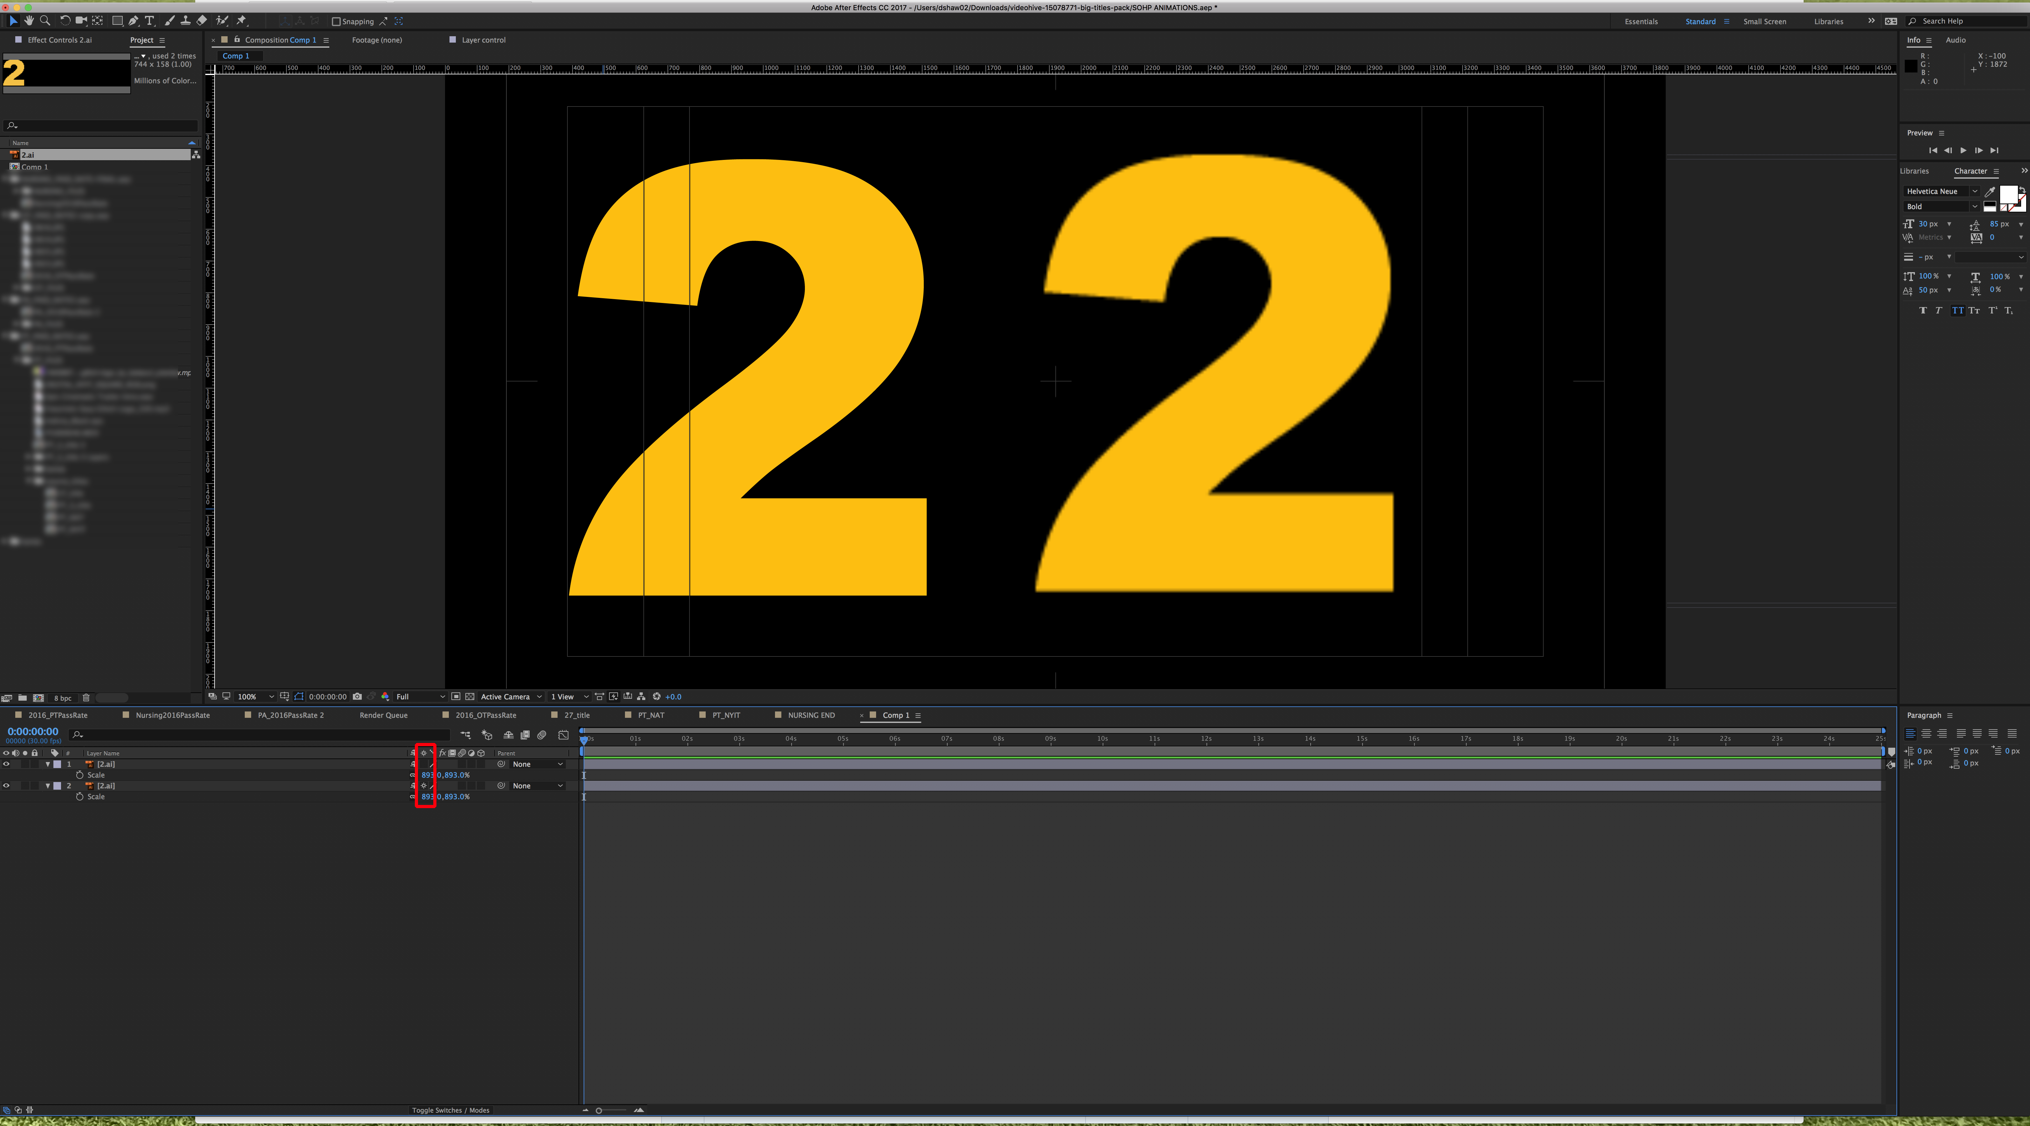2030x1126 pixels.
Task: Click the Take Snapshot camera icon
Action: [358, 697]
